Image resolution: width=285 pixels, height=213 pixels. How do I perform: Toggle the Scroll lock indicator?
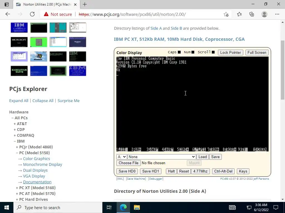[x=213, y=52]
